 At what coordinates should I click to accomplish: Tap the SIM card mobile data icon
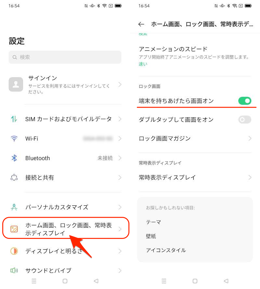pyautogui.click(x=14, y=119)
